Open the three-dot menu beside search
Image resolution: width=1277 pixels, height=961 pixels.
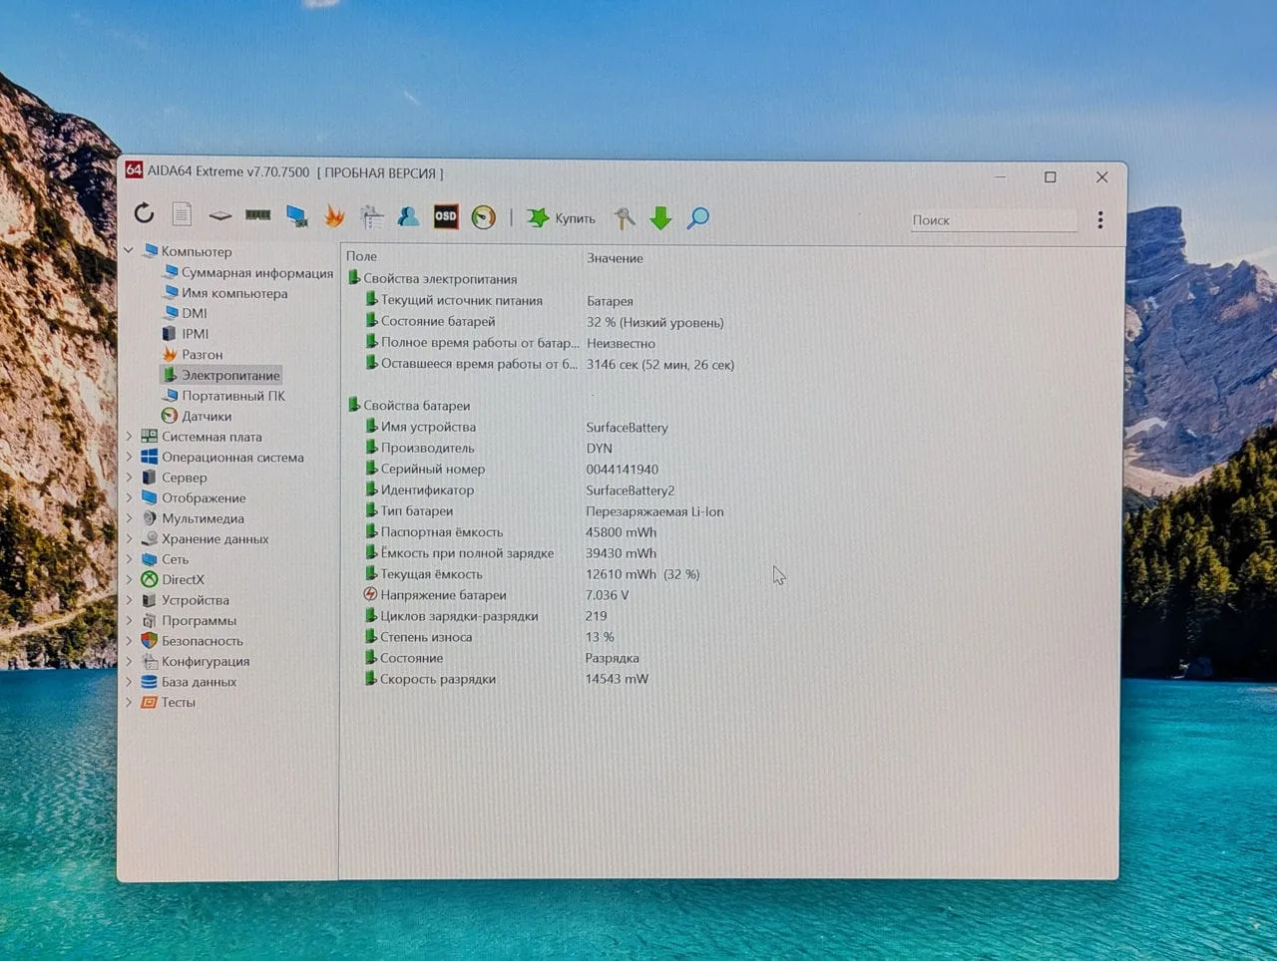(x=1100, y=220)
